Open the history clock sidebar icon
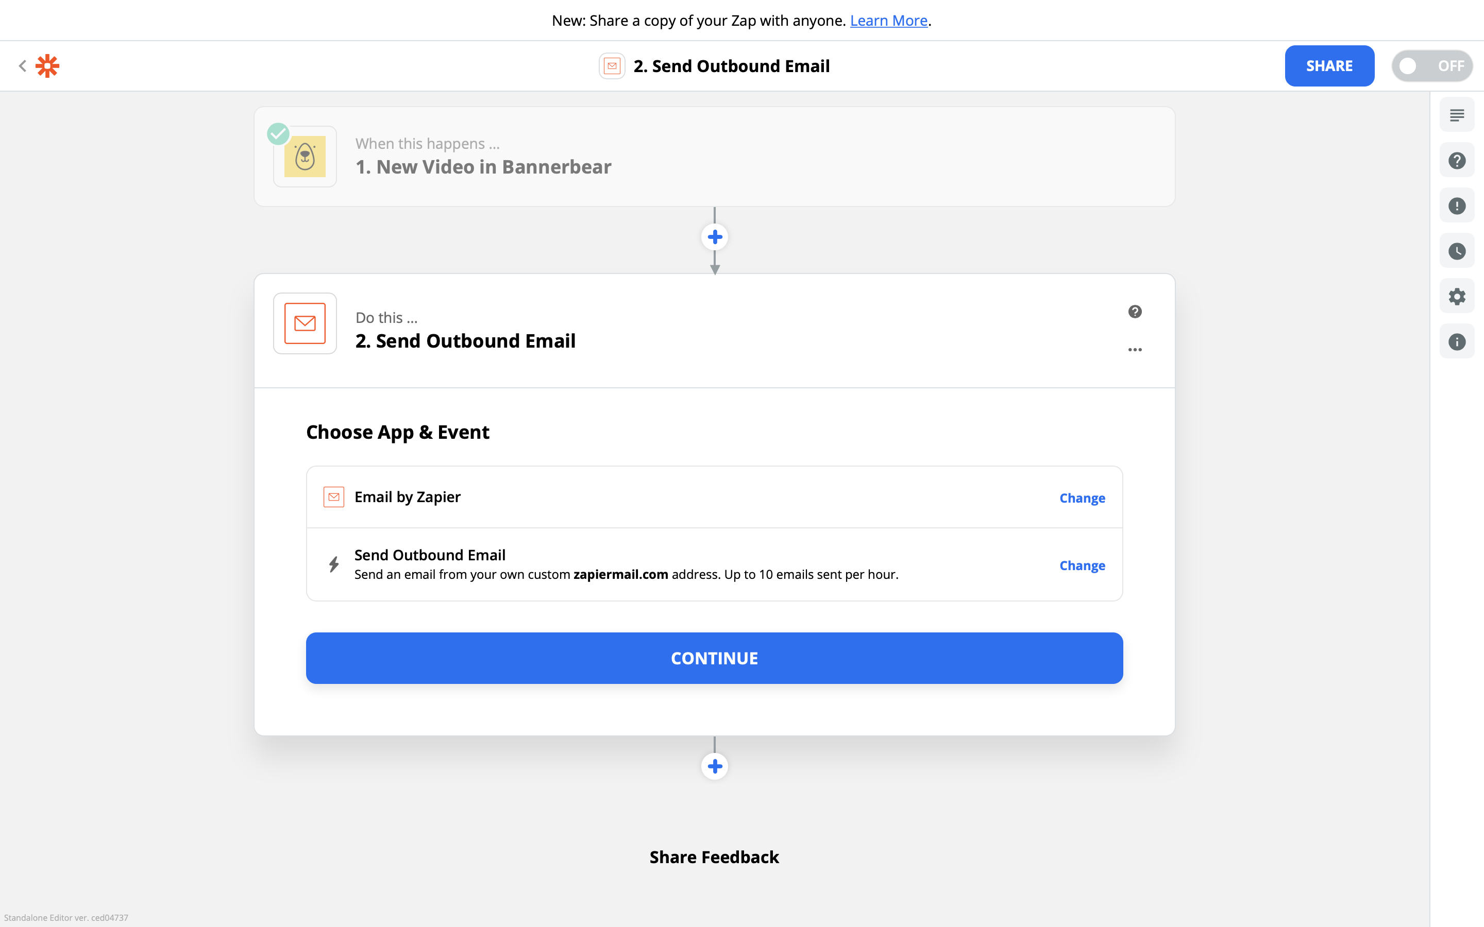Screen dimensions: 1484x927 [x=1456, y=251]
